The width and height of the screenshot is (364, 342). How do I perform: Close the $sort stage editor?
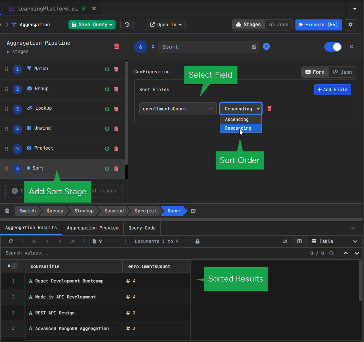351,46
